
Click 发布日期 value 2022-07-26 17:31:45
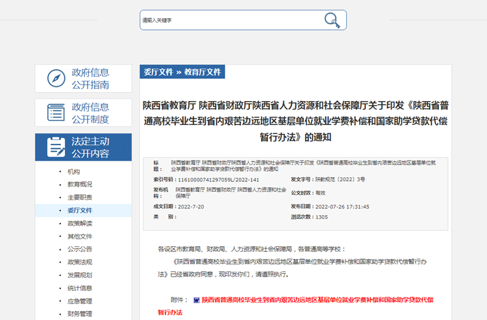pyautogui.click(x=342, y=207)
